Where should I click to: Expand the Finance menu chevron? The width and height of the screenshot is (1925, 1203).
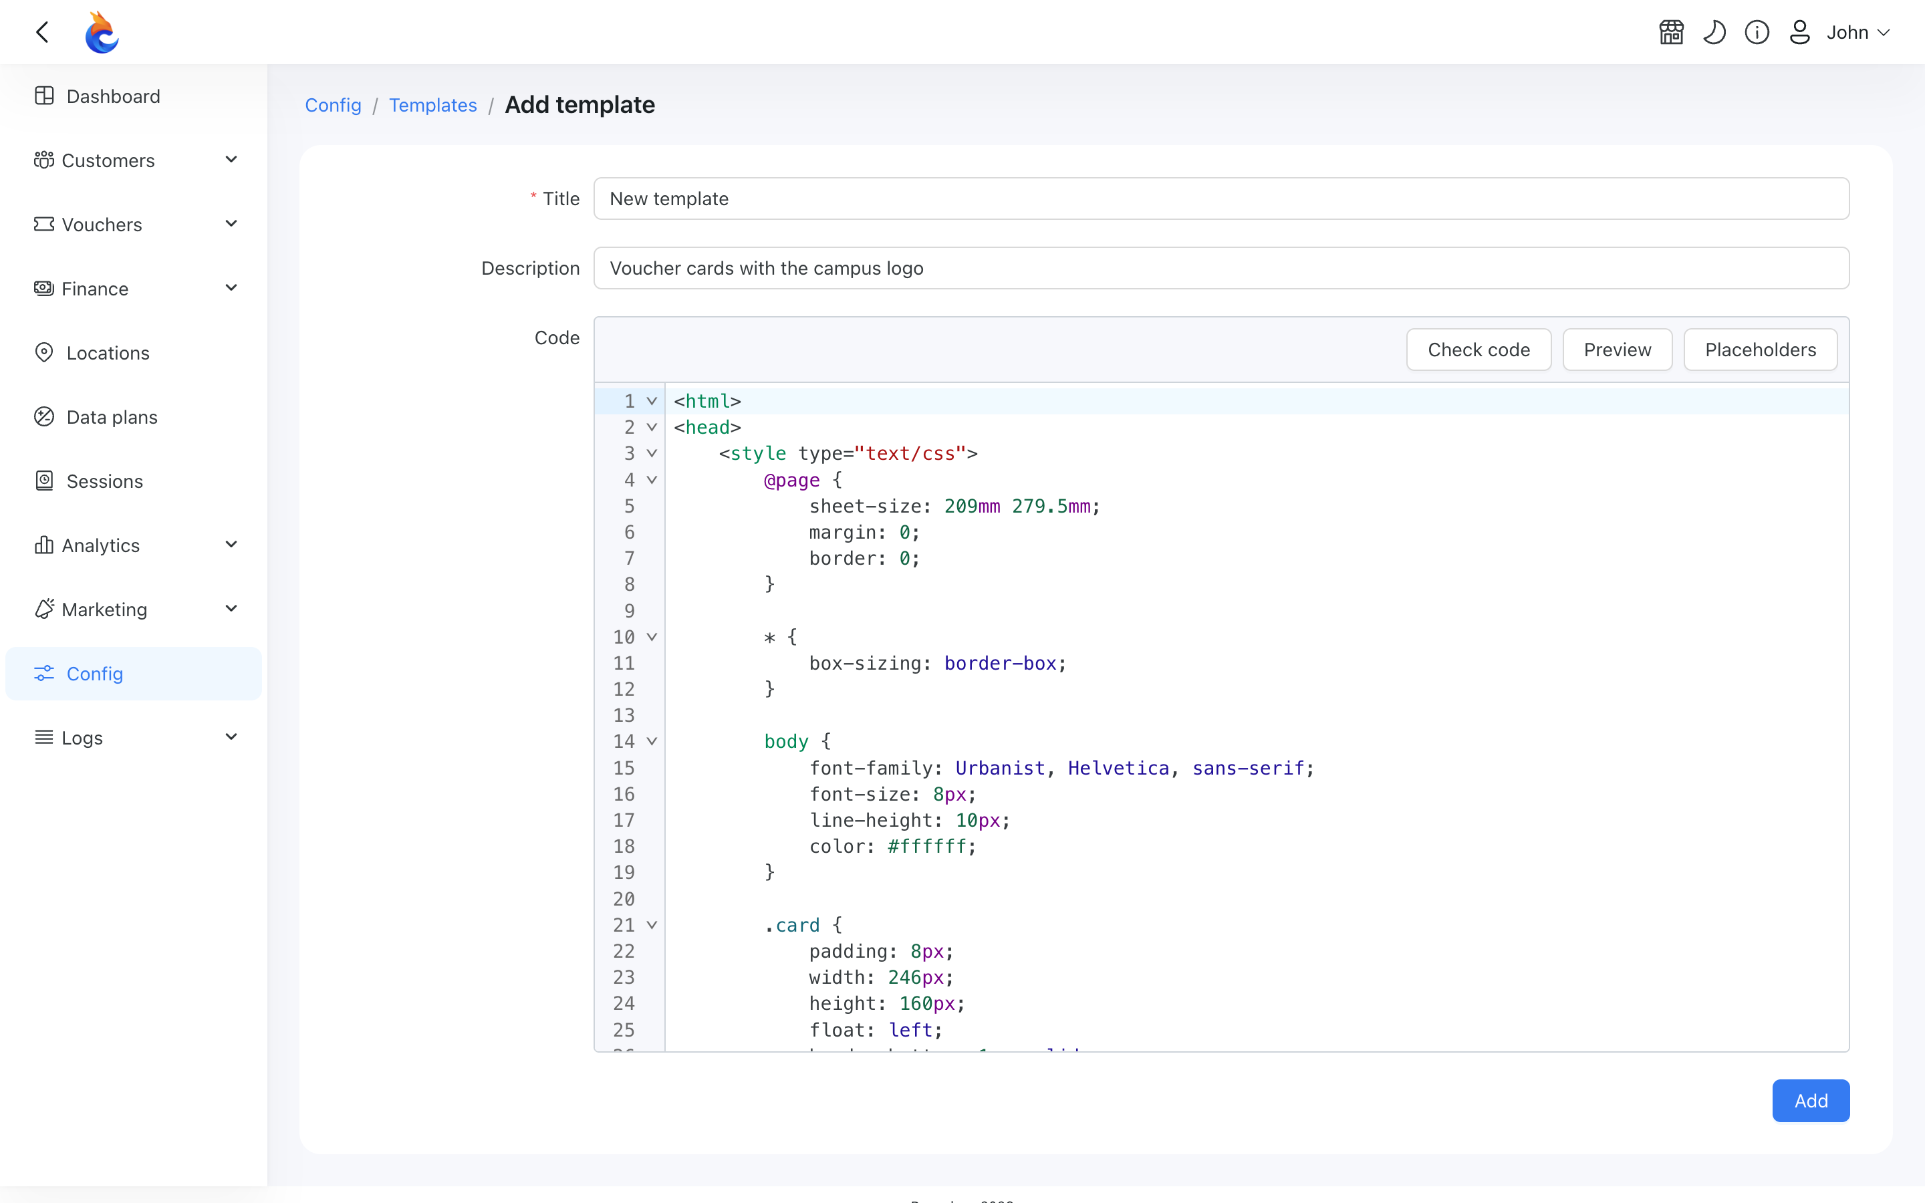coord(231,288)
